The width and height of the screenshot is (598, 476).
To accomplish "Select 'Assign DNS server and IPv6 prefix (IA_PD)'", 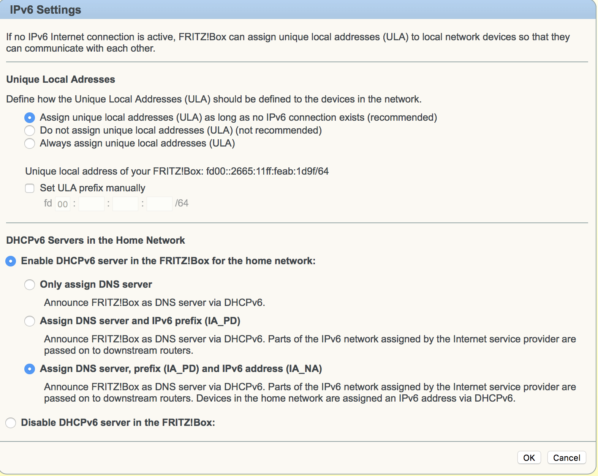I will (30, 321).
